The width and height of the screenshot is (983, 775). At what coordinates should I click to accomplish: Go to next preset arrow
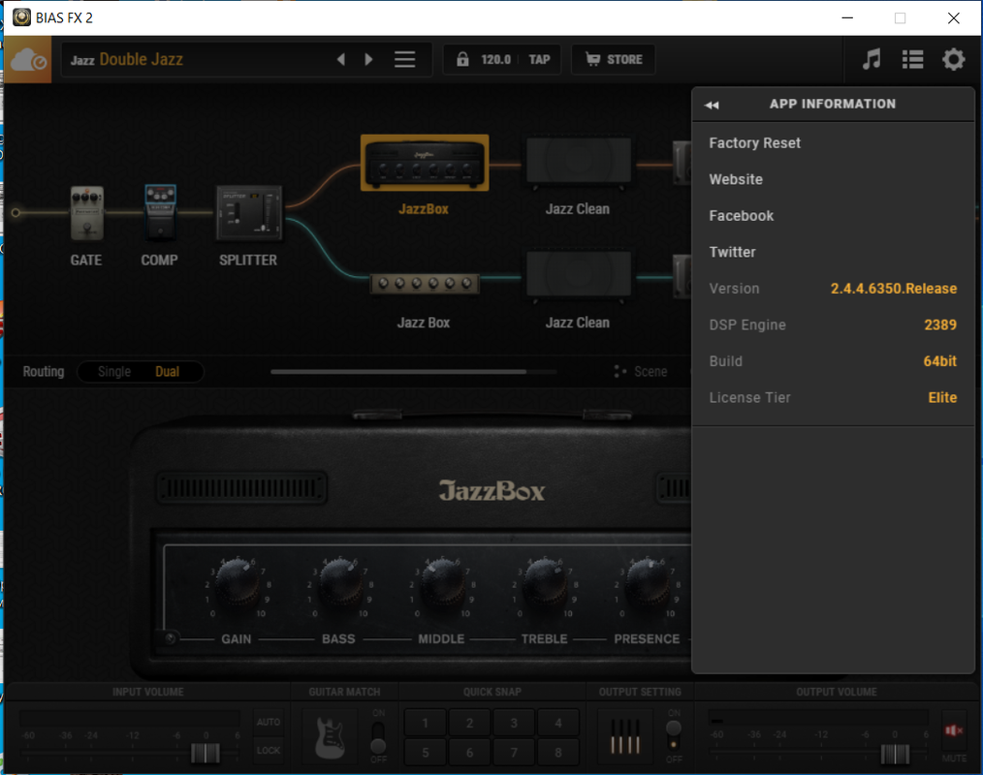point(368,59)
